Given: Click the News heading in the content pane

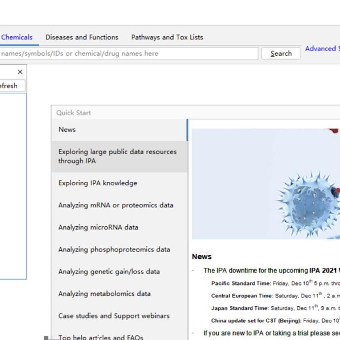Looking at the screenshot, I should tap(202, 257).
